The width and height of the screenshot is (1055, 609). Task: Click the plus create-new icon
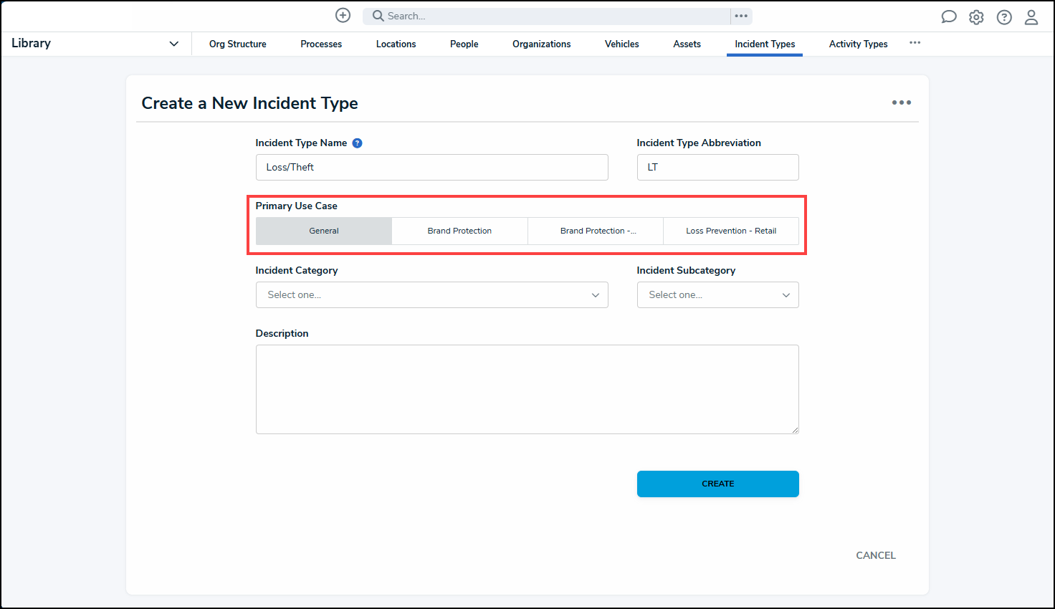[x=343, y=16]
